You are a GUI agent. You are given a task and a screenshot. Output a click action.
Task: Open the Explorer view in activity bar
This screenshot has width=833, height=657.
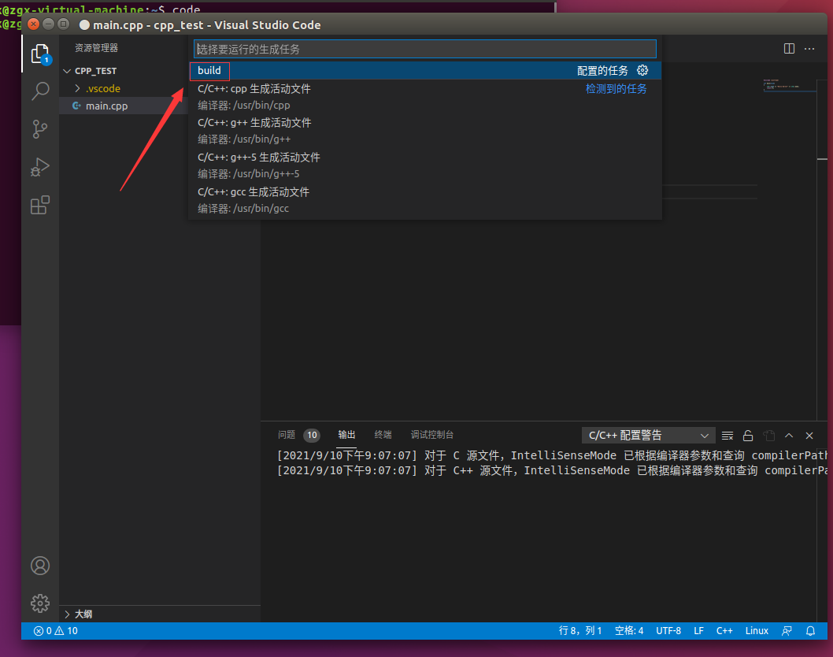(x=40, y=54)
